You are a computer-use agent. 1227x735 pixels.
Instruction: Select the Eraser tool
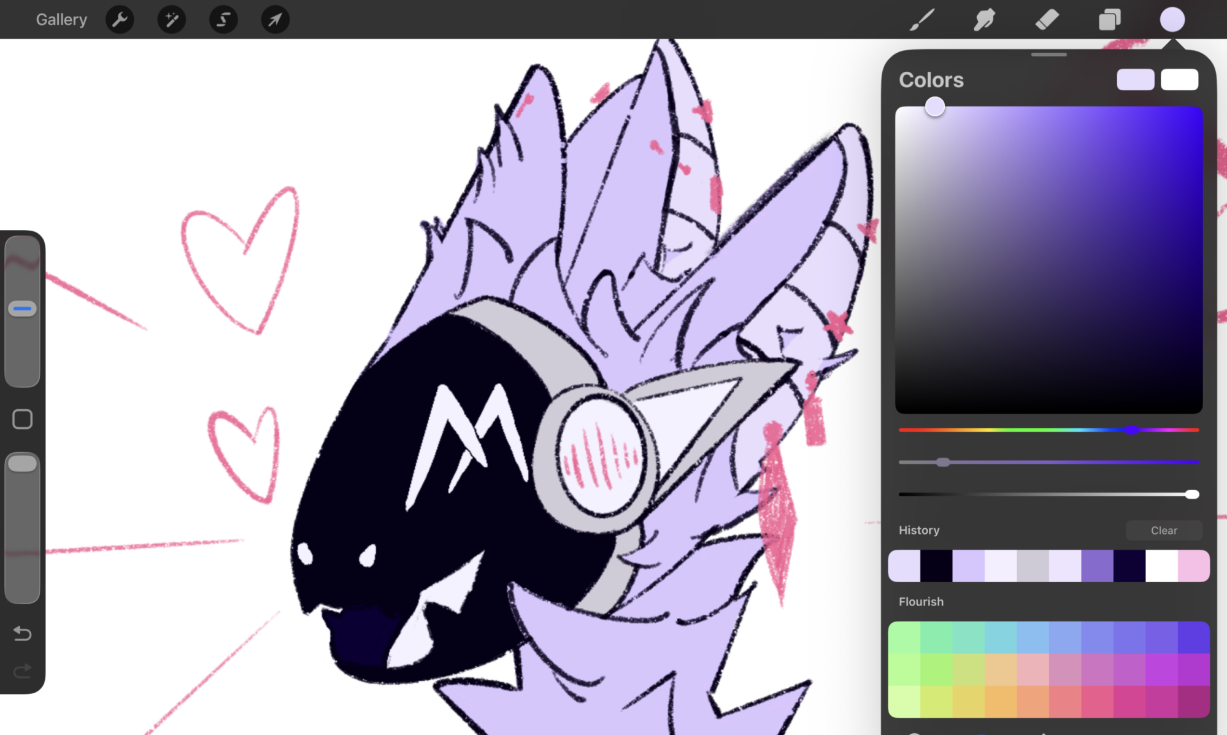pyautogui.click(x=1047, y=20)
